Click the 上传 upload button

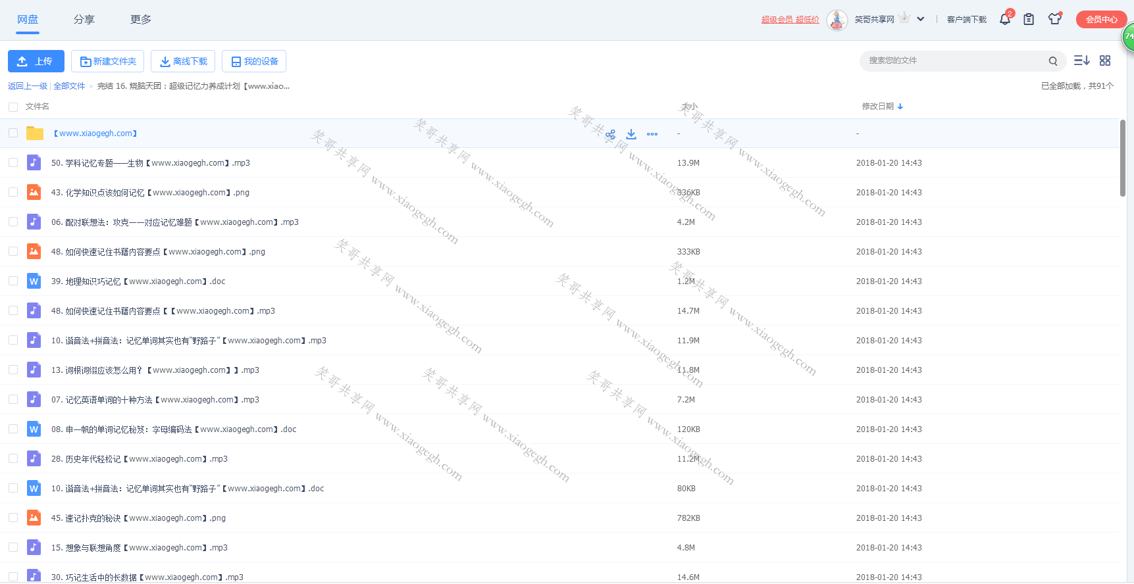click(36, 61)
